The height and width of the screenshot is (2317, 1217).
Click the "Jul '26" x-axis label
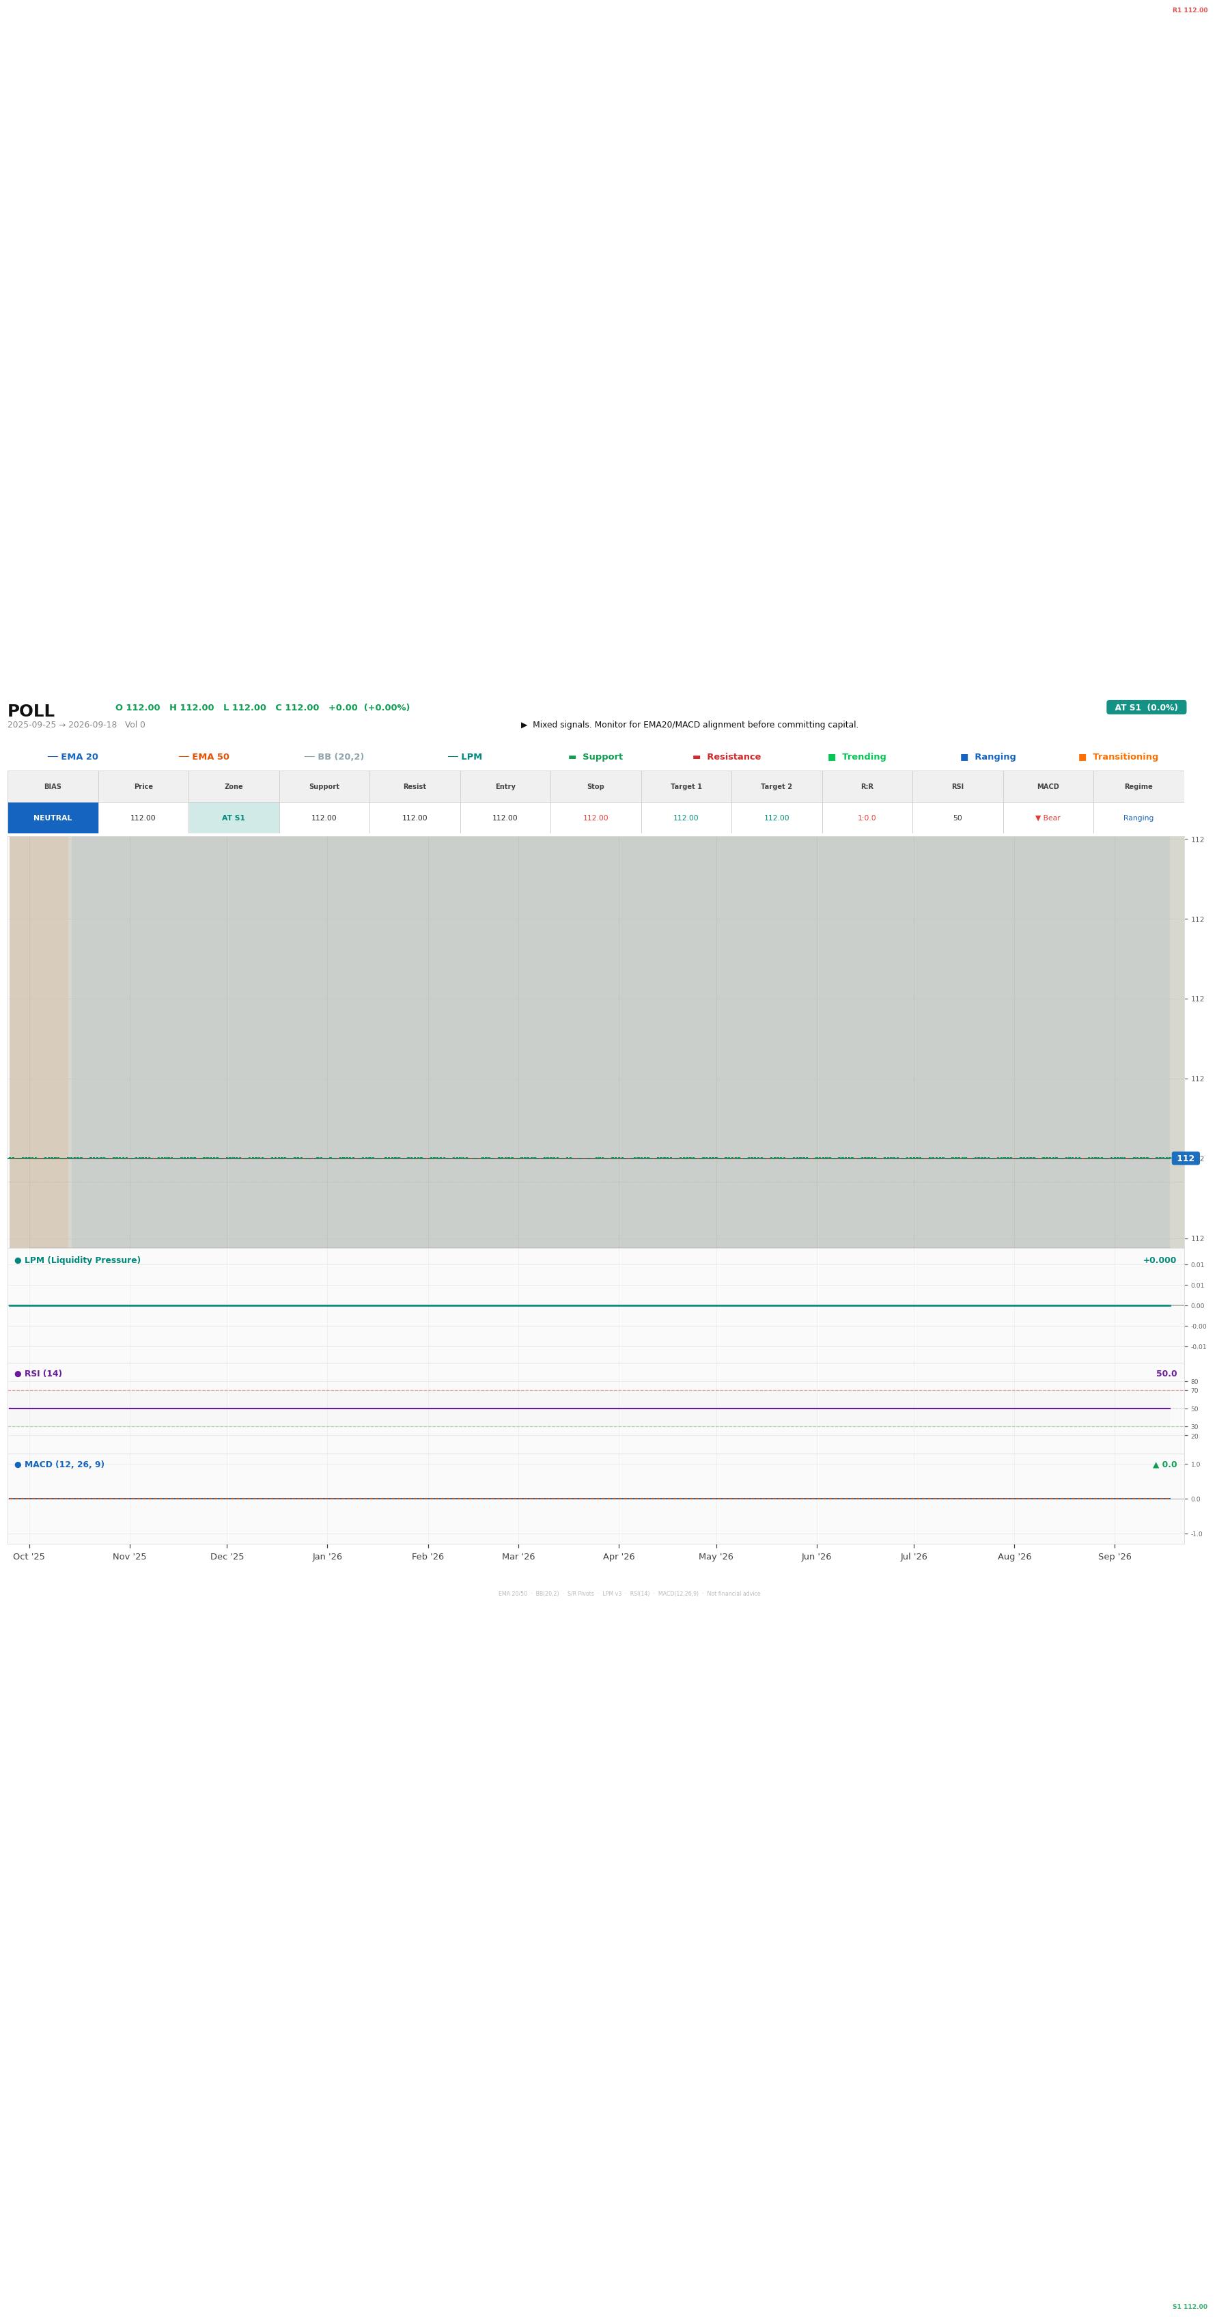tap(914, 1557)
